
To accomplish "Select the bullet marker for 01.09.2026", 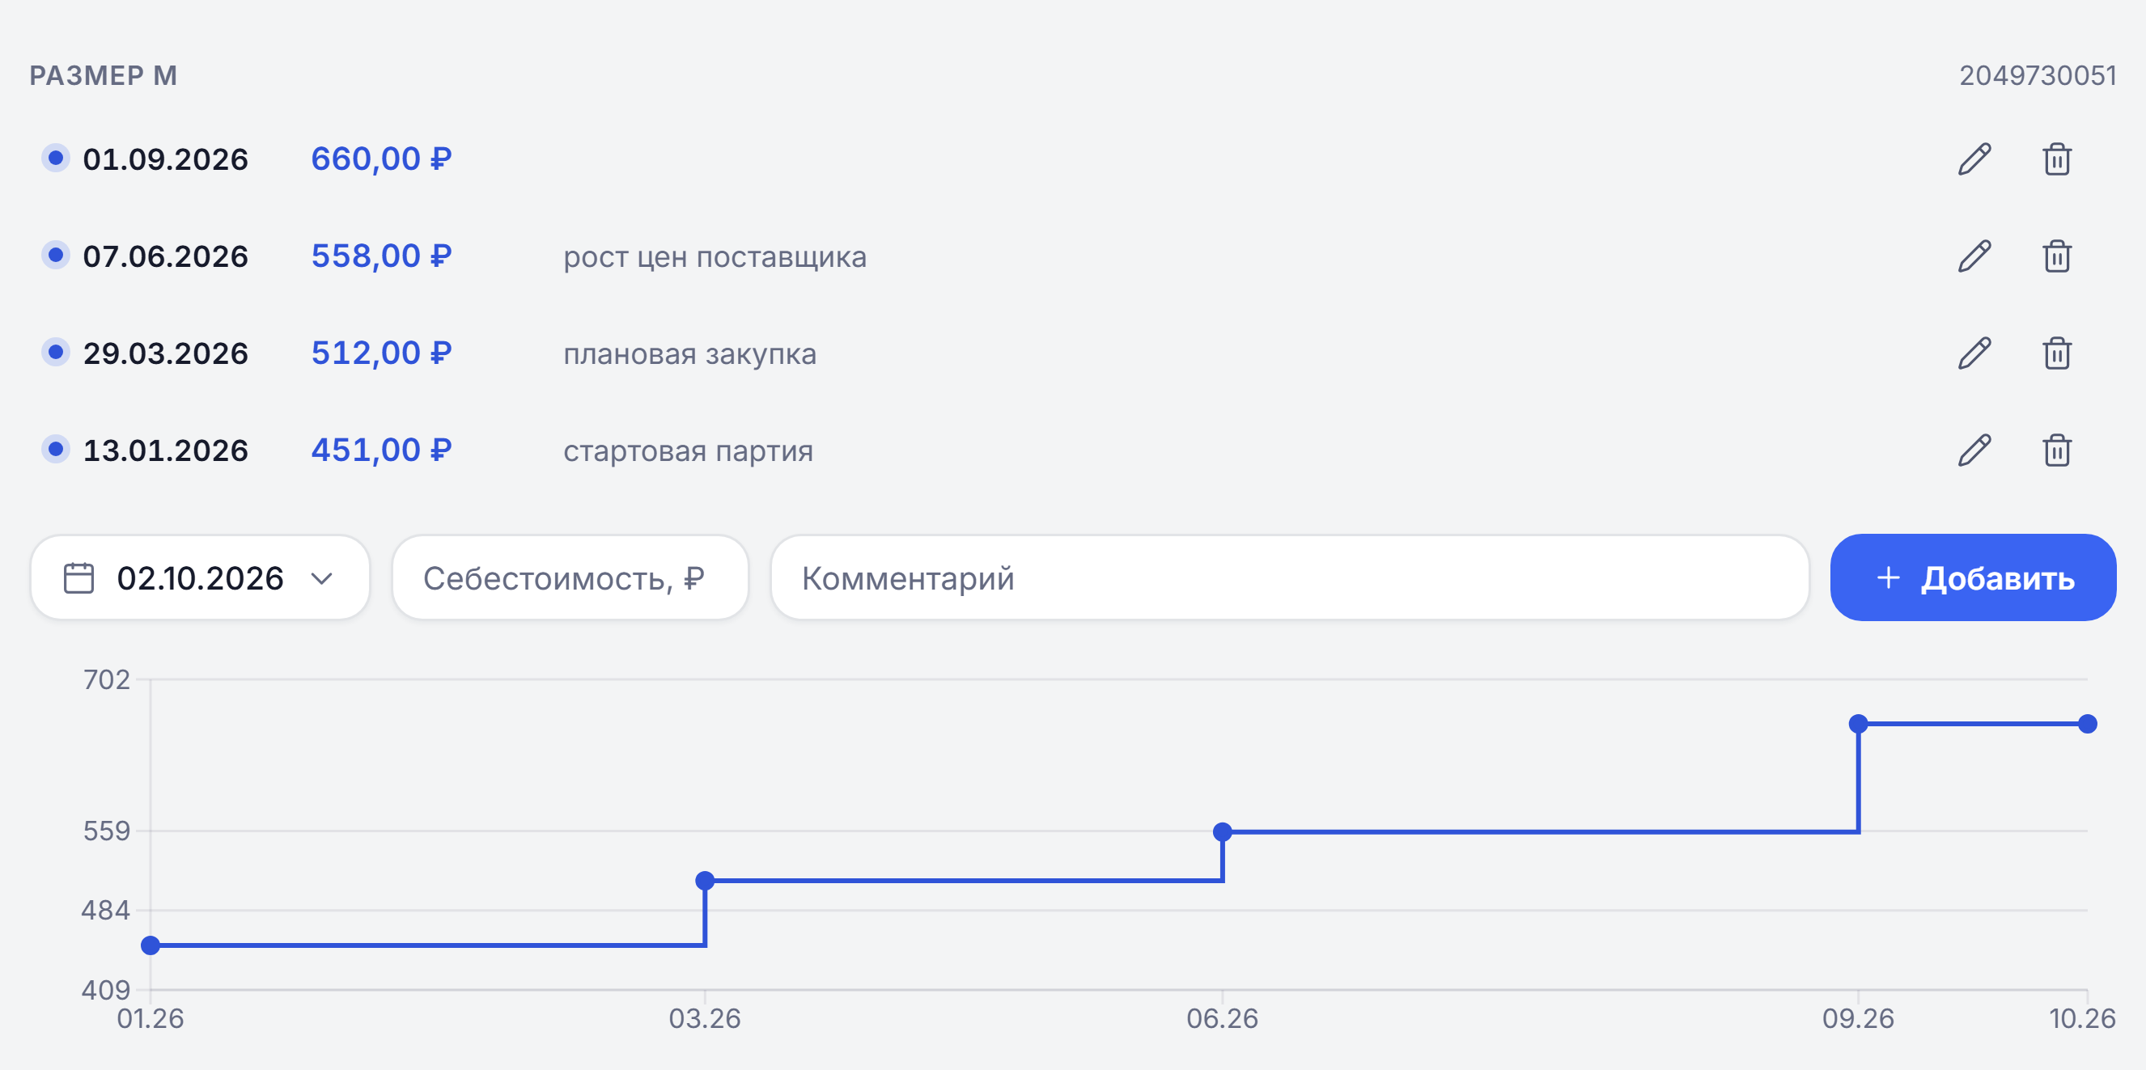I will click(x=56, y=158).
